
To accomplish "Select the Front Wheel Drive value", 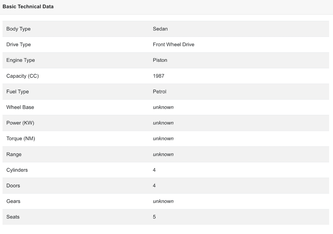I will coord(173,45).
